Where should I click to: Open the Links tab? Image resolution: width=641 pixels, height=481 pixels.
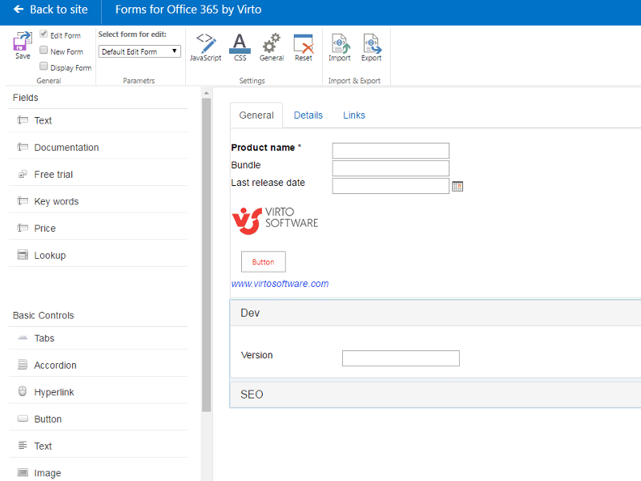coord(353,115)
